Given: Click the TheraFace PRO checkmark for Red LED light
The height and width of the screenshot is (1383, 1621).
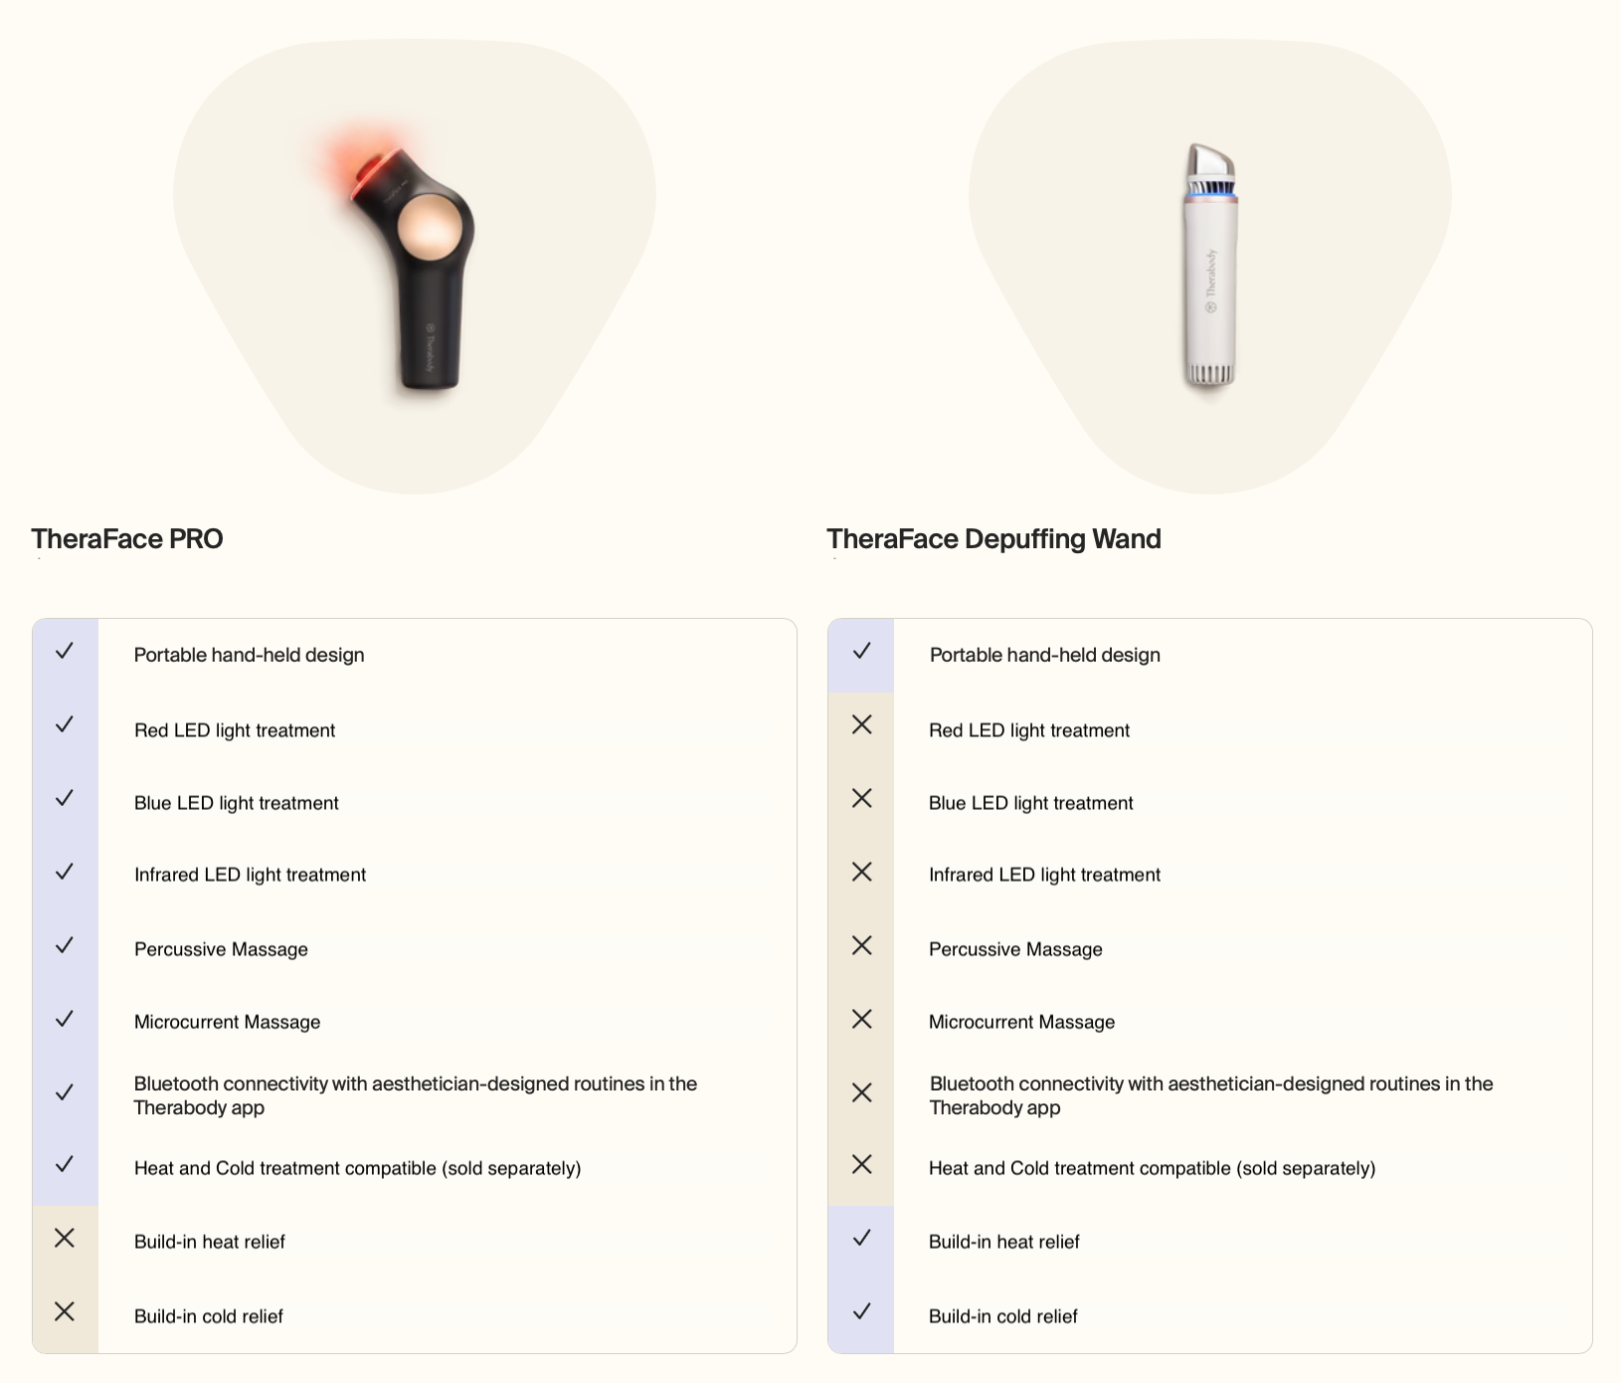Looking at the screenshot, I should click(65, 724).
